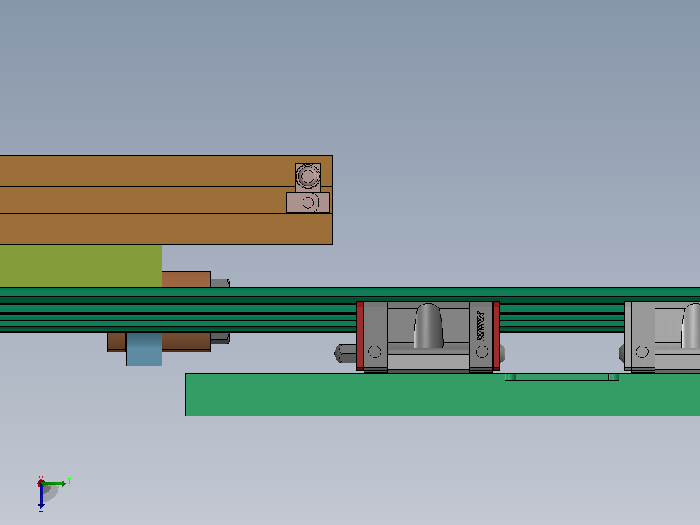Select the second bearing carriage at right edge
This screenshot has height=525, width=700.
tap(662, 337)
